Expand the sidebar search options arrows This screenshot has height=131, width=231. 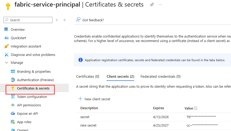(57, 20)
